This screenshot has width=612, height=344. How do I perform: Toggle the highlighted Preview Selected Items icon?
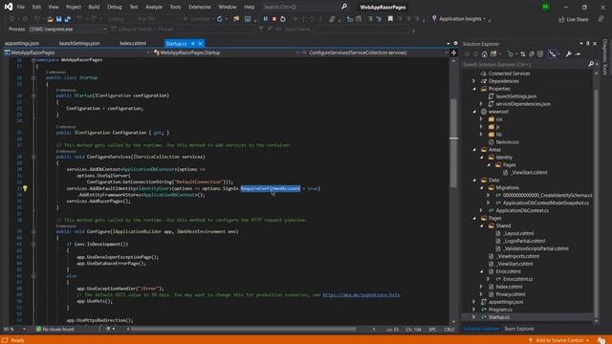[x=552, y=54]
